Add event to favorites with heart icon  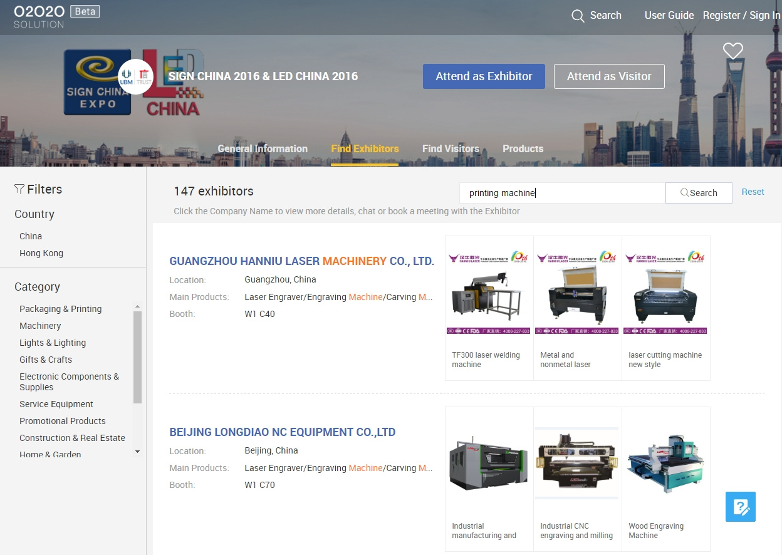(732, 51)
